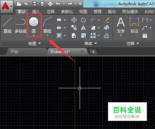Click the Leader tool icon
The image size is (155, 129).
point(145,28)
